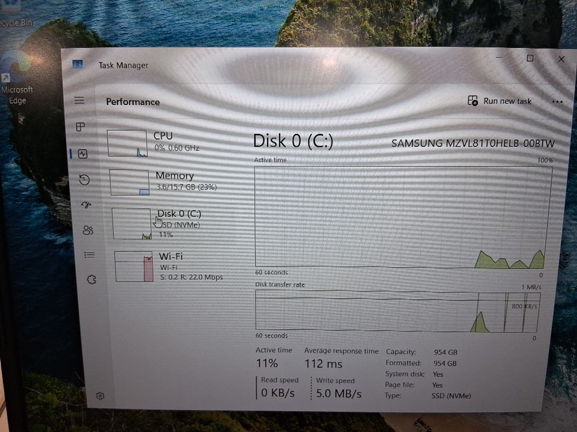Open the App history page icon
This screenshot has height=432, width=577.
(x=84, y=180)
